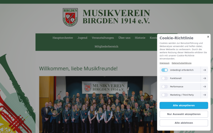Go to the Mitgliederbereich page
This screenshot has width=213, height=133.
pyautogui.click(x=106, y=46)
